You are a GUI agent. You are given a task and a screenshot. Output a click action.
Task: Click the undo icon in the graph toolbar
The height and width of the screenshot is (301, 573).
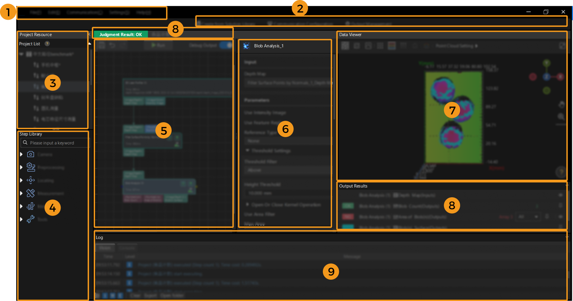point(112,45)
